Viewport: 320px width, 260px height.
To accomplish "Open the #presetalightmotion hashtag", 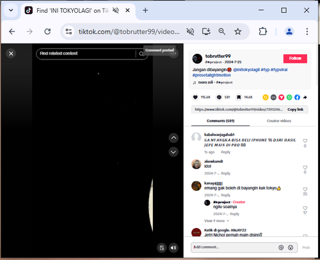I will pyautogui.click(x=211, y=75).
